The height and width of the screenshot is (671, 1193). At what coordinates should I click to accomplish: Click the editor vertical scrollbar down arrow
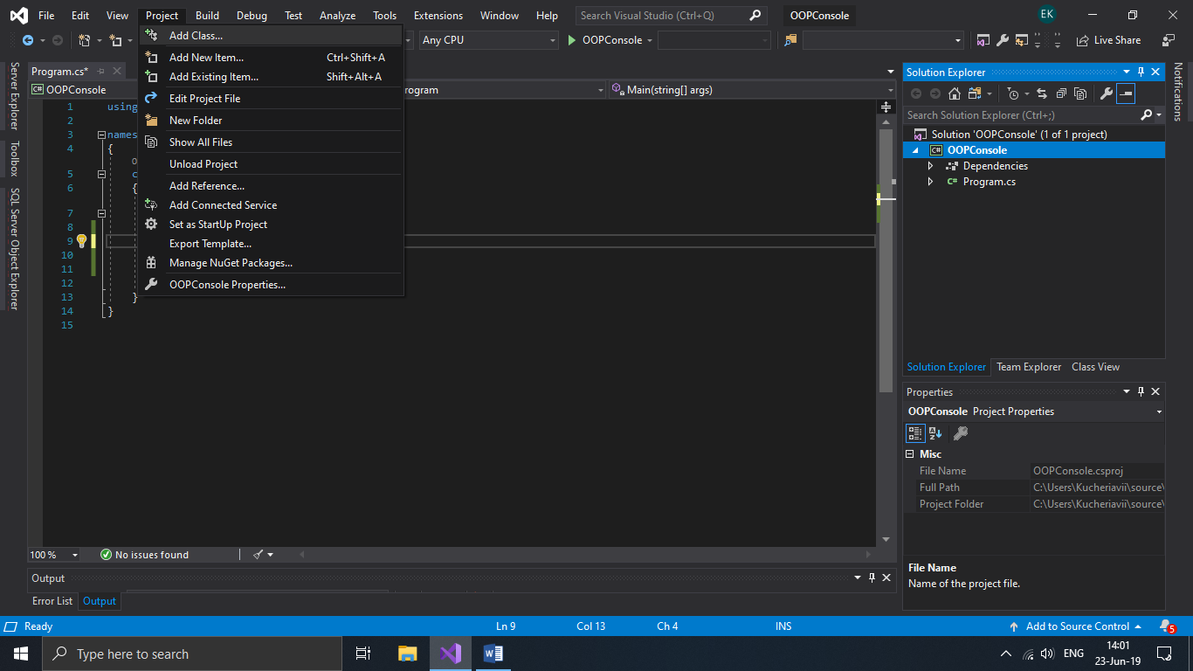[886, 539]
